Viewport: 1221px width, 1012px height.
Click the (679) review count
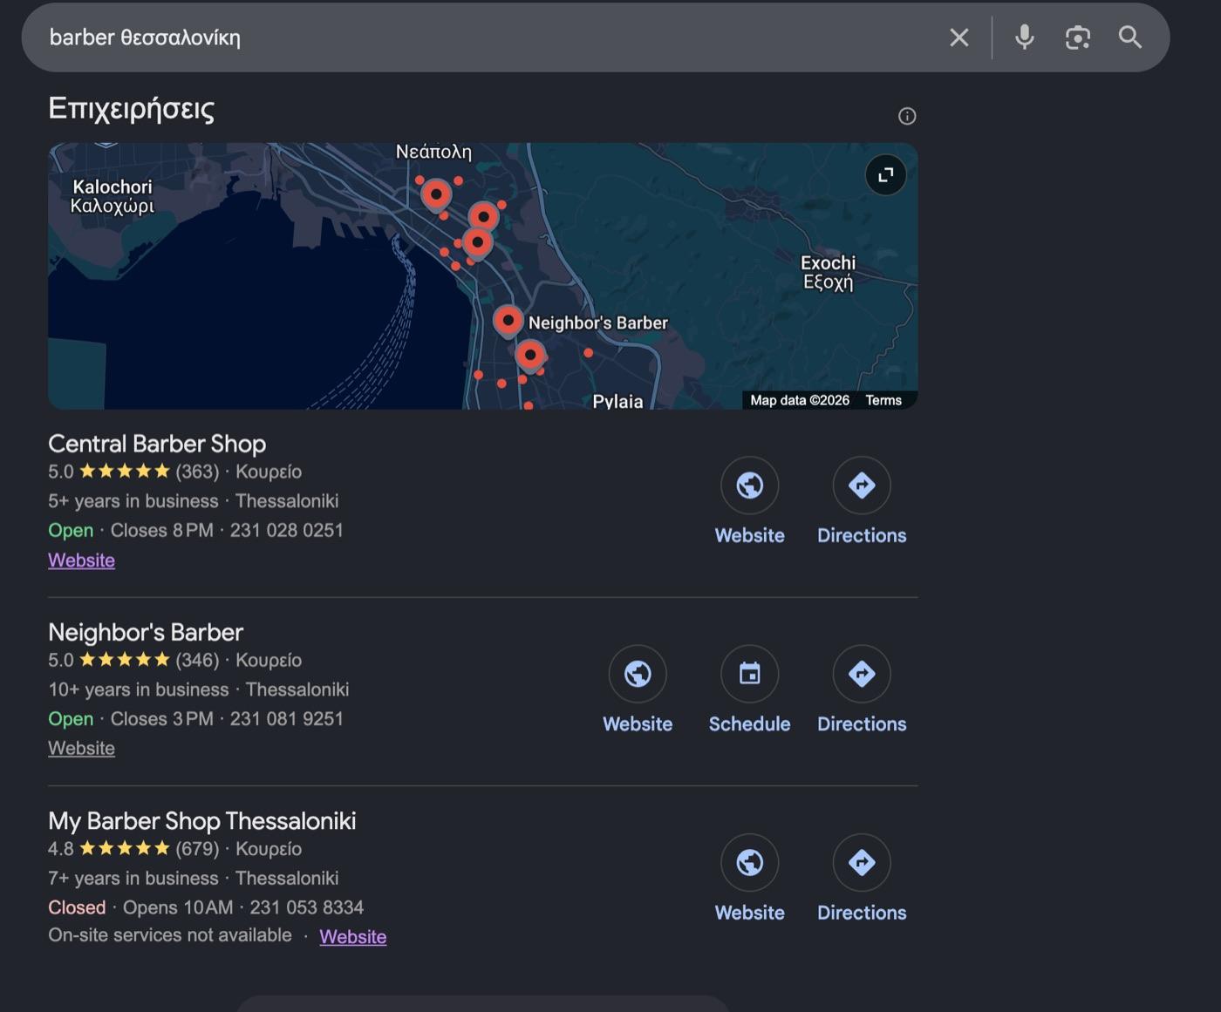pyautogui.click(x=197, y=849)
